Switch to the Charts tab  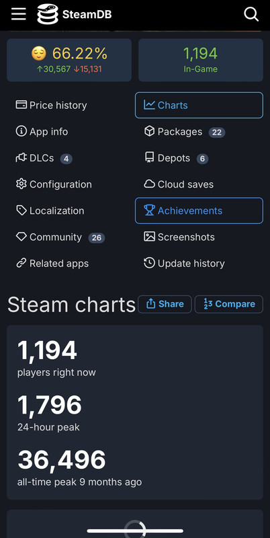(x=199, y=105)
